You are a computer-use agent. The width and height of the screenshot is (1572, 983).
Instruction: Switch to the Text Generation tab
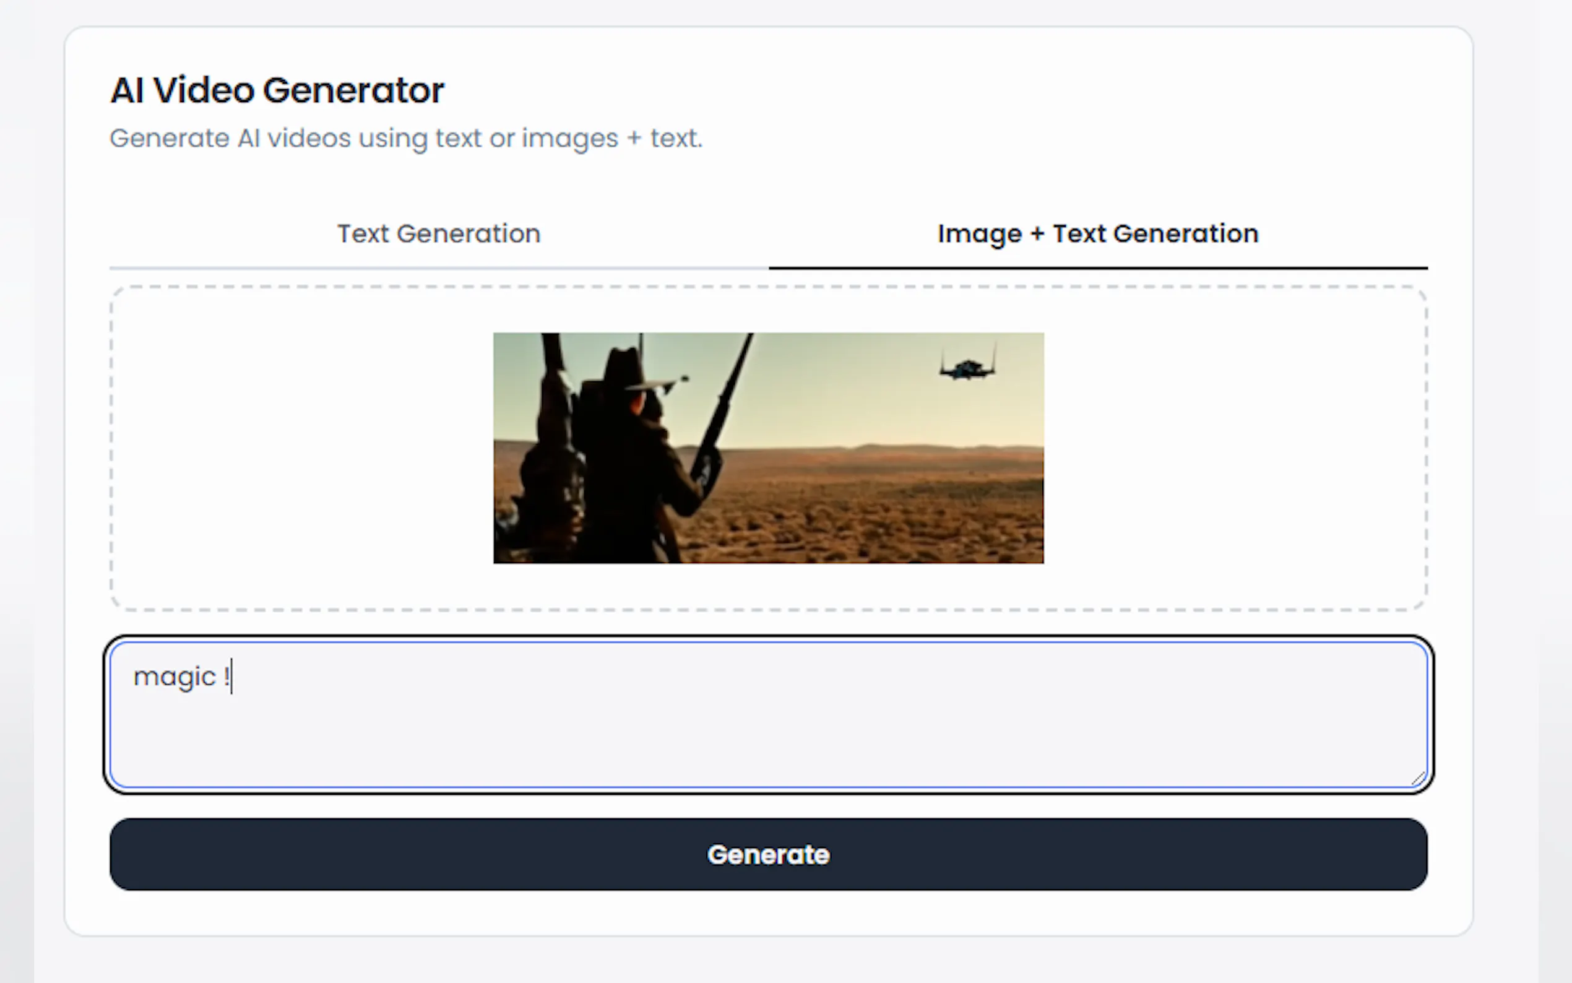[x=439, y=234]
